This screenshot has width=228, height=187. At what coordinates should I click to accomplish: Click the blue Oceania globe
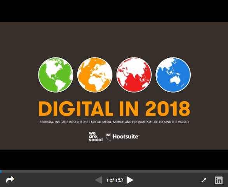(173, 75)
